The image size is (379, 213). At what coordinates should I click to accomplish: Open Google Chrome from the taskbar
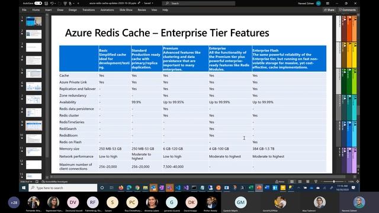pyautogui.click(x=137, y=188)
